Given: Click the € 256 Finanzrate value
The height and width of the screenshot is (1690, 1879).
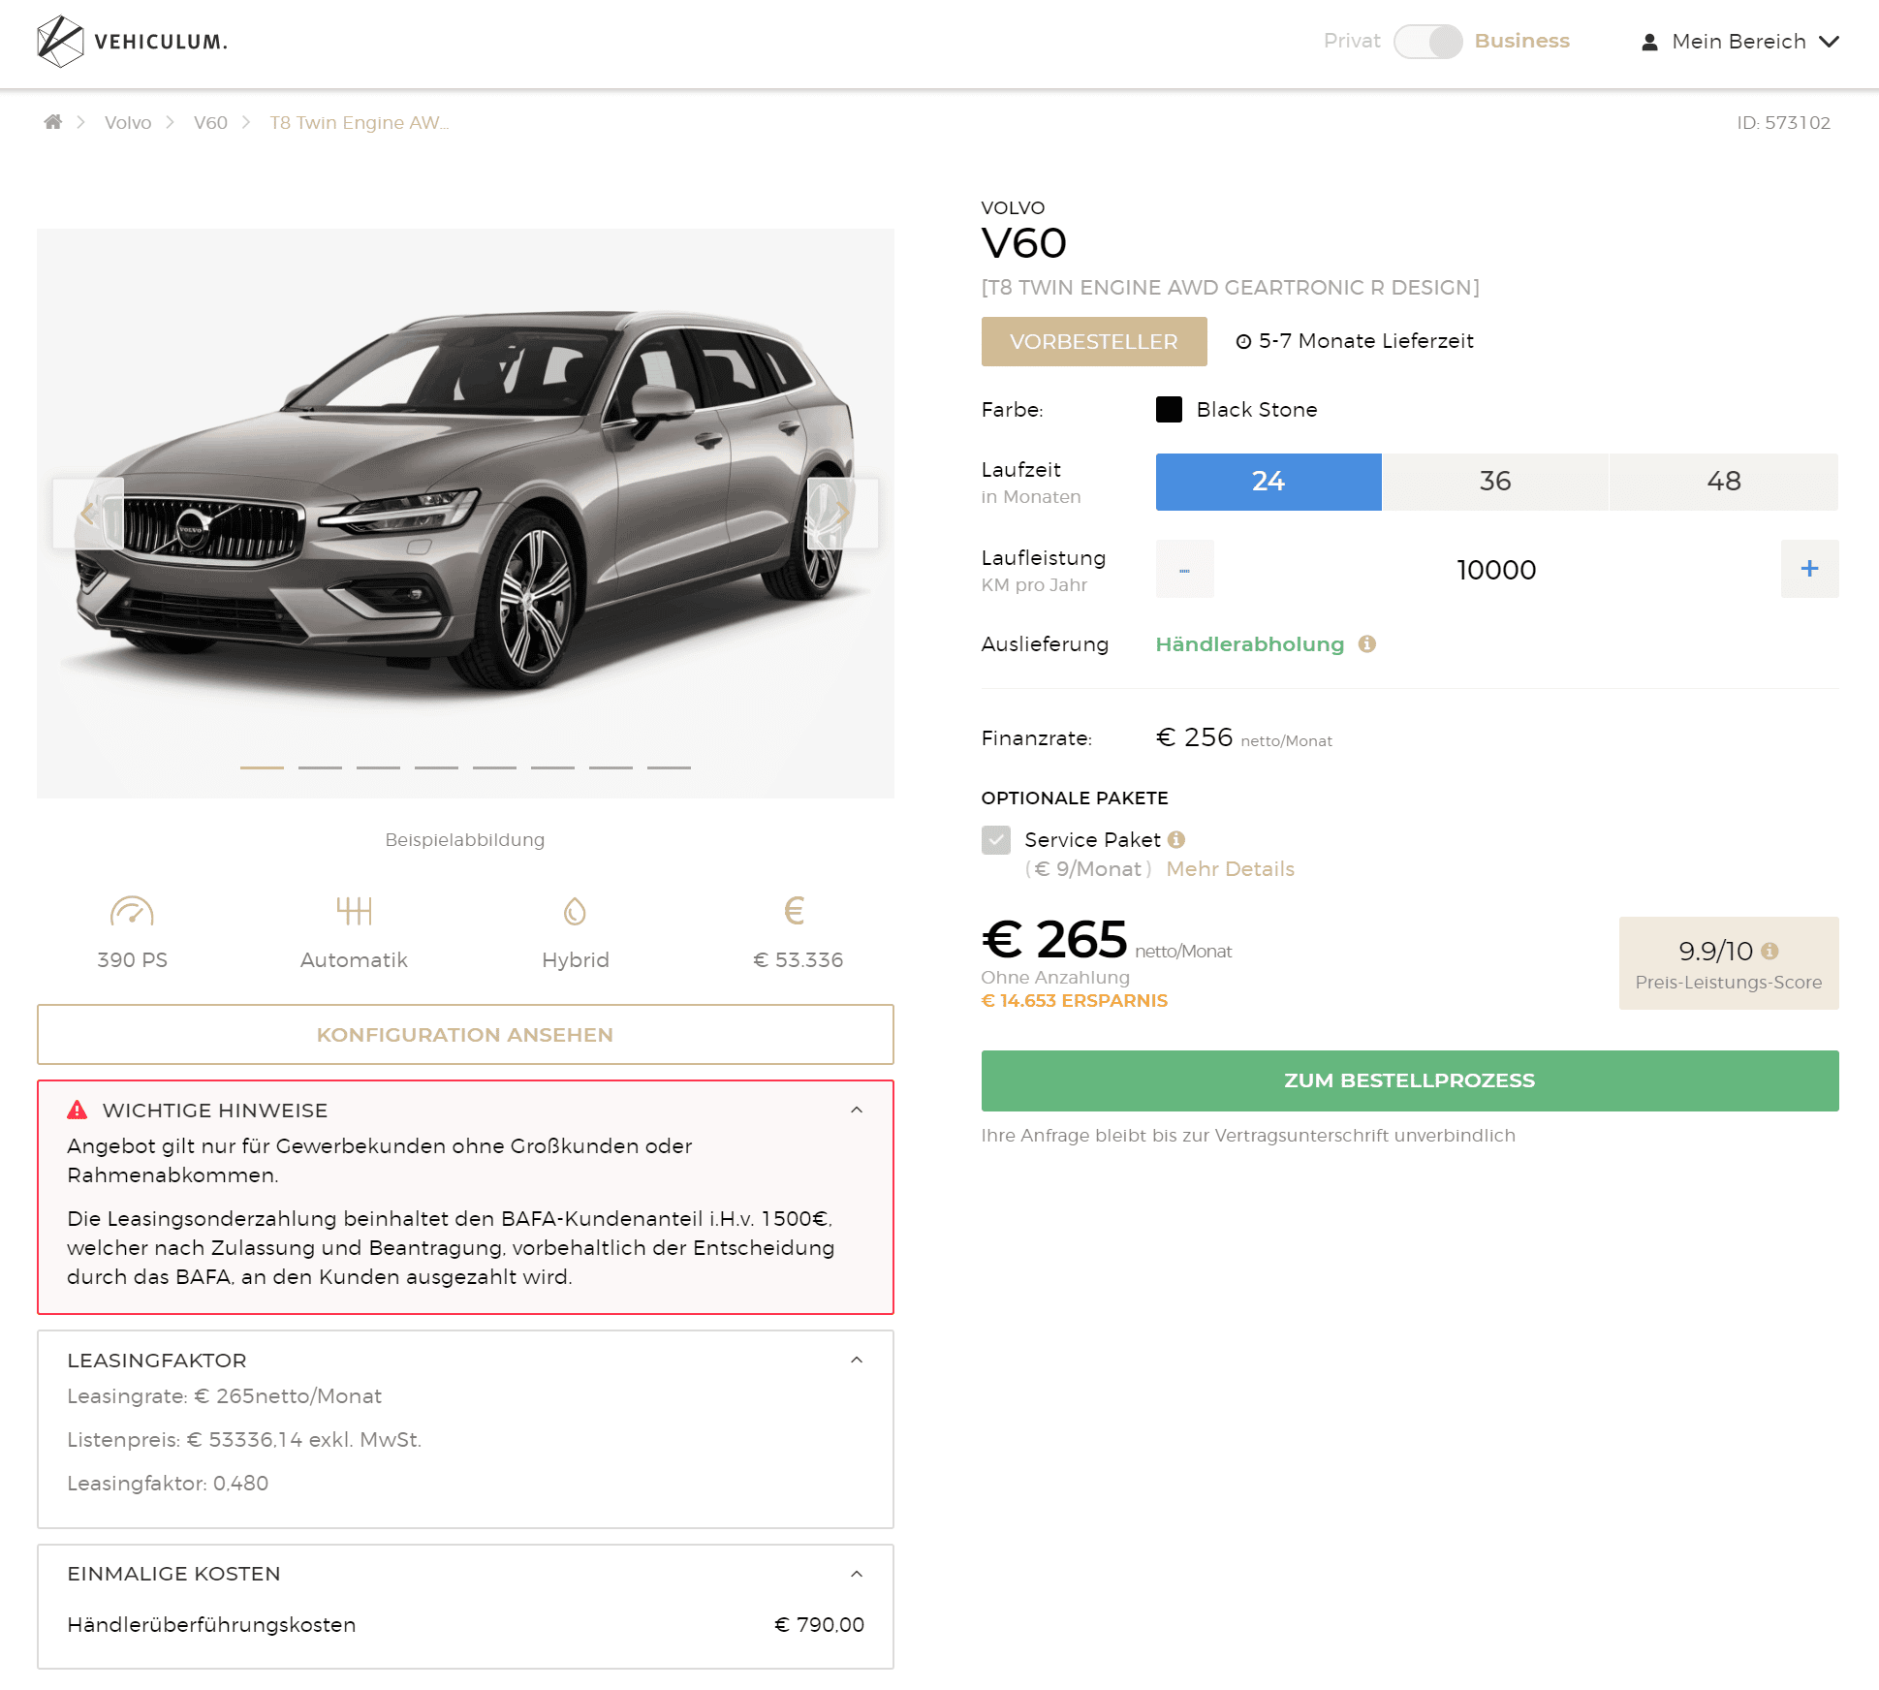Looking at the screenshot, I should click(x=1195, y=737).
